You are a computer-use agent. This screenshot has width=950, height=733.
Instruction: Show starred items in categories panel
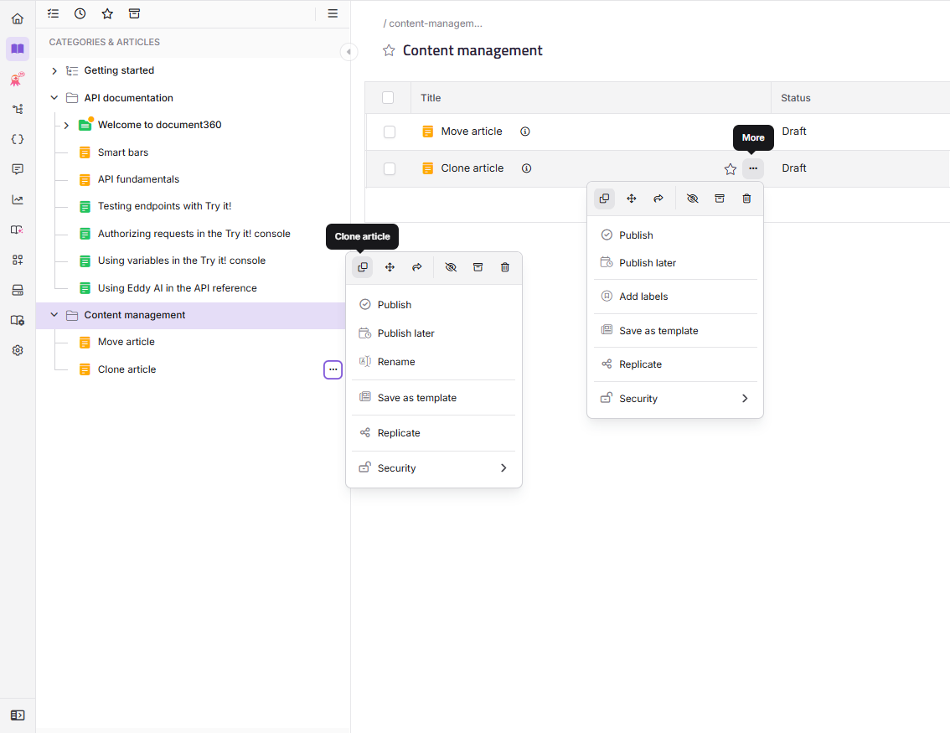tap(107, 13)
